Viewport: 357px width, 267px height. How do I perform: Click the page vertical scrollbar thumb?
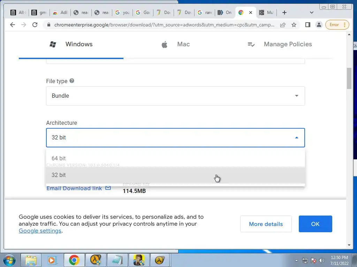tap(349, 78)
